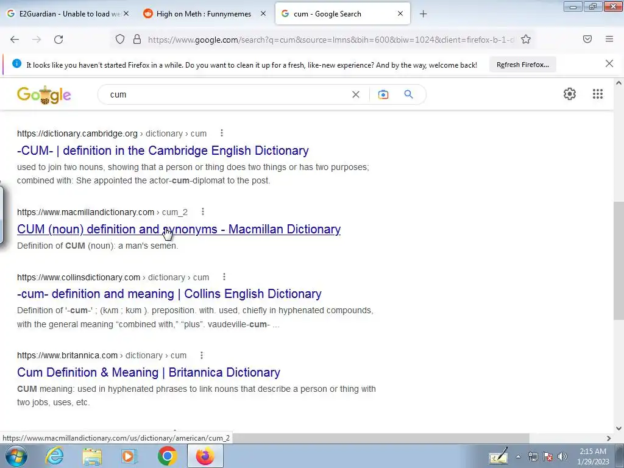
Task: Open Britannica Dictionary result link
Action: coord(149,372)
